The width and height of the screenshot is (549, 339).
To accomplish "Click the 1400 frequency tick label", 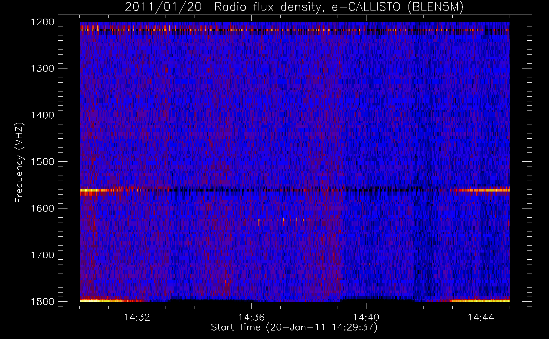I will (43, 115).
